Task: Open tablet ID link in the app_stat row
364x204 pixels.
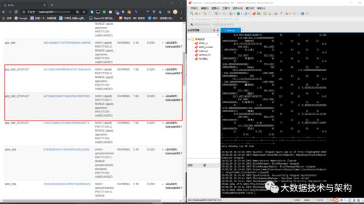Action: 67,43
